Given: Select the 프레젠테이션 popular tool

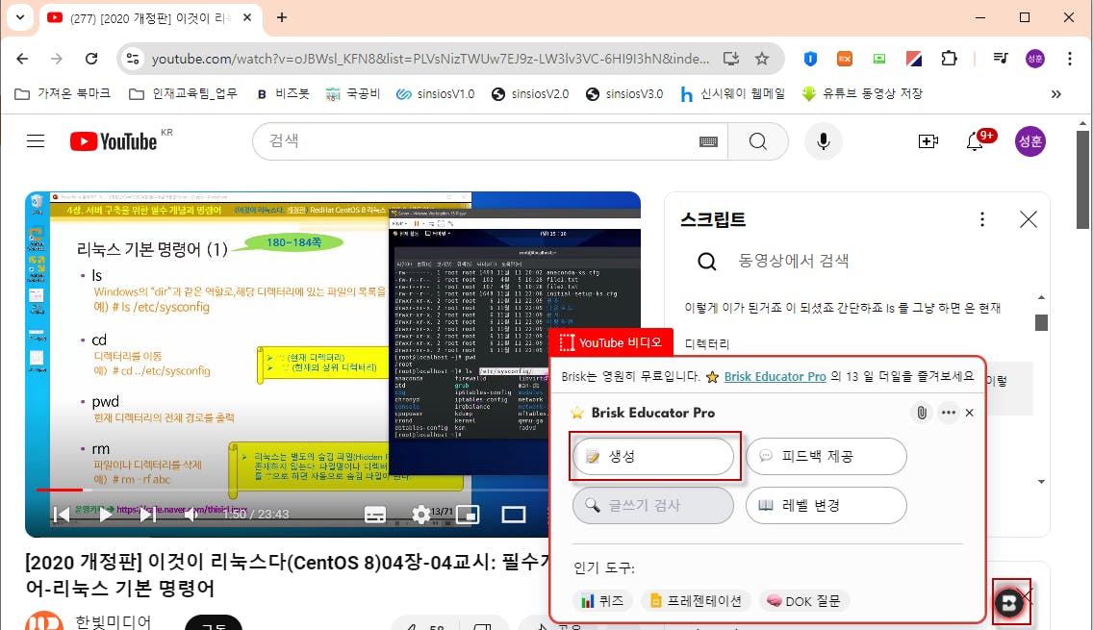Looking at the screenshot, I should point(697,601).
